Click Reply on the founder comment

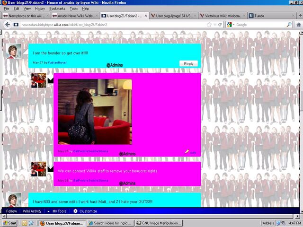(x=188, y=64)
